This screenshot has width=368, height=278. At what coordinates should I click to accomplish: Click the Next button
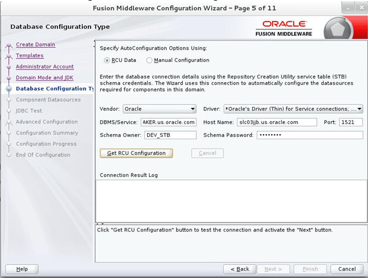point(273,269)
